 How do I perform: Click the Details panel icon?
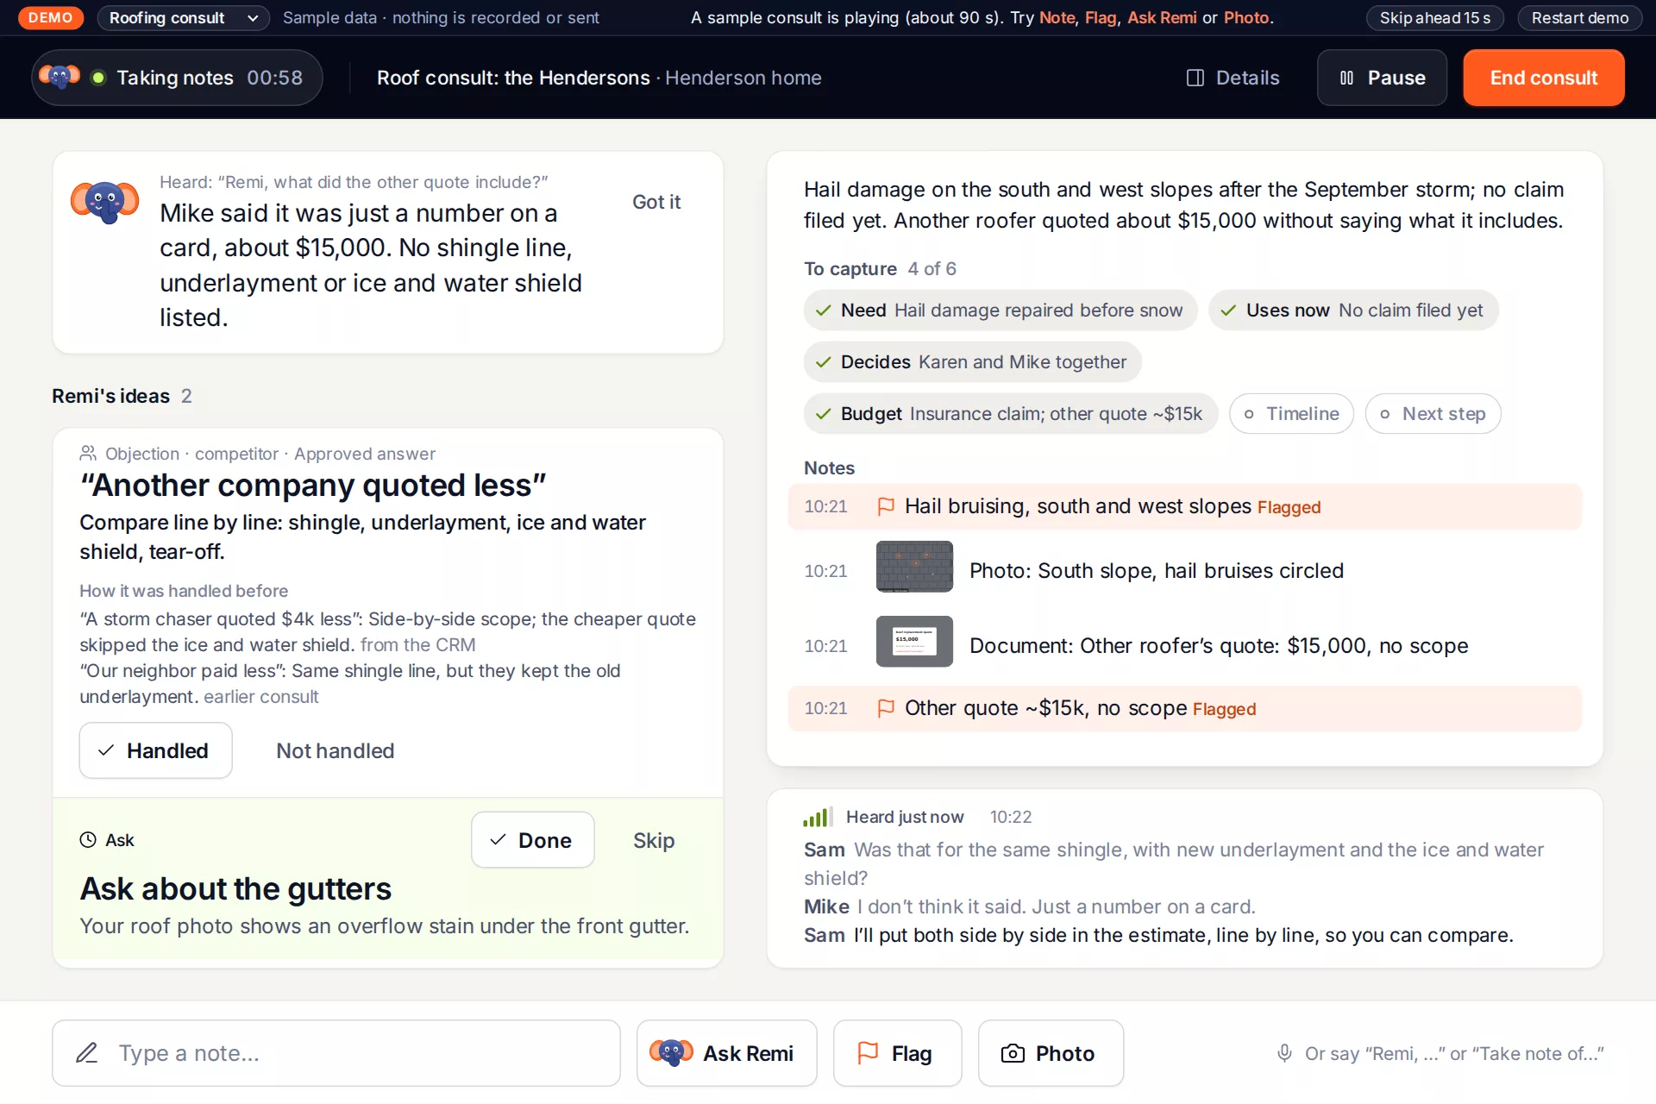(1195, 78)
